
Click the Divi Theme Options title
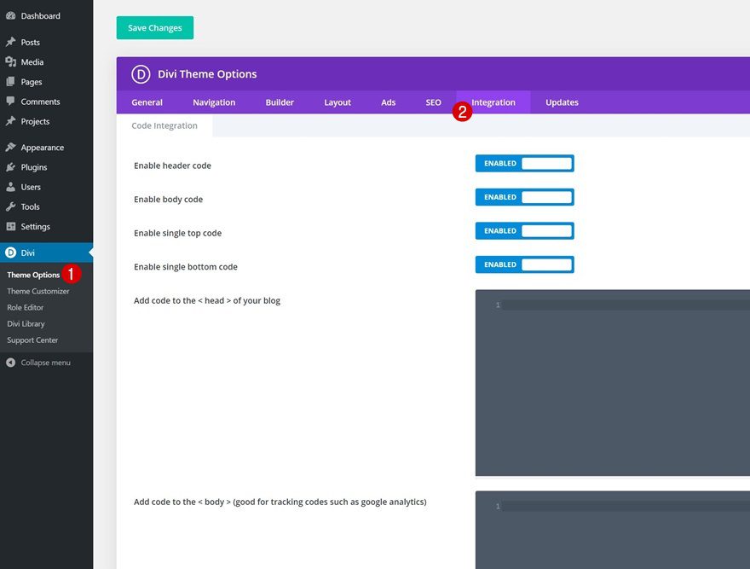coord(207,74)
